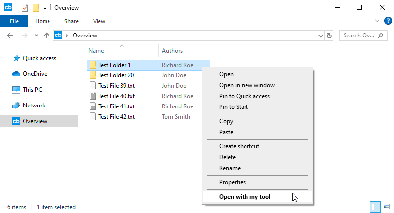The width and height of the screenshot is (394, 213).
Task: Open the File tab
Action: (14, 21)
